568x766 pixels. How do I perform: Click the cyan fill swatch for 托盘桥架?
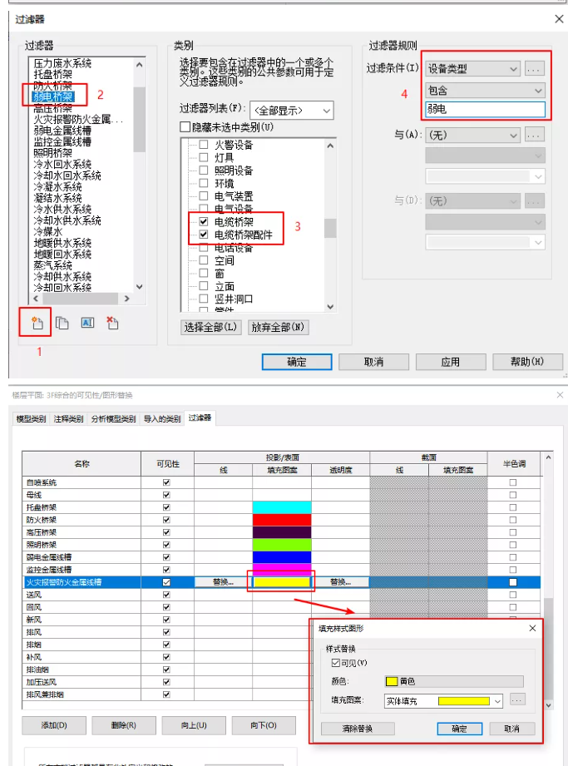pyautogui.click(x=282, y=507)
